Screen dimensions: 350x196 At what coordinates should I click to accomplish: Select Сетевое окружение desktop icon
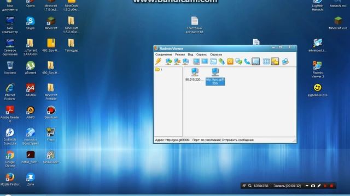point(10,47)
